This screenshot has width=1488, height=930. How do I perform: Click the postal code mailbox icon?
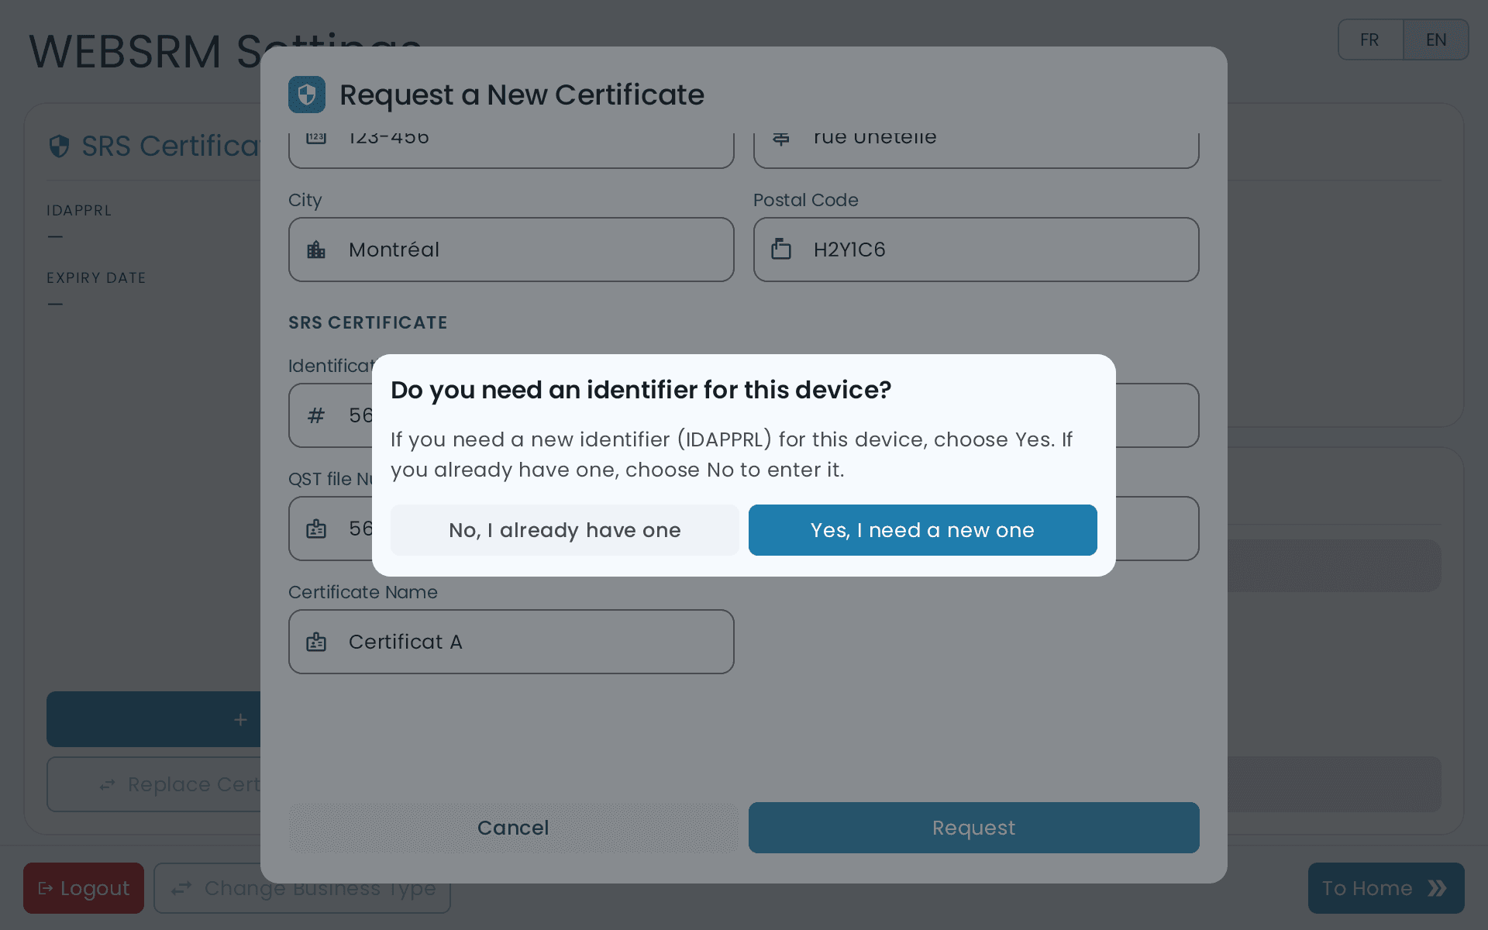pos(781,250)
